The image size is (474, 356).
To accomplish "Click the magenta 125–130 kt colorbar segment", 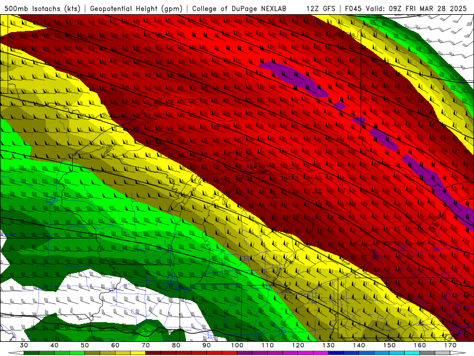I will [x=321, y=353].
